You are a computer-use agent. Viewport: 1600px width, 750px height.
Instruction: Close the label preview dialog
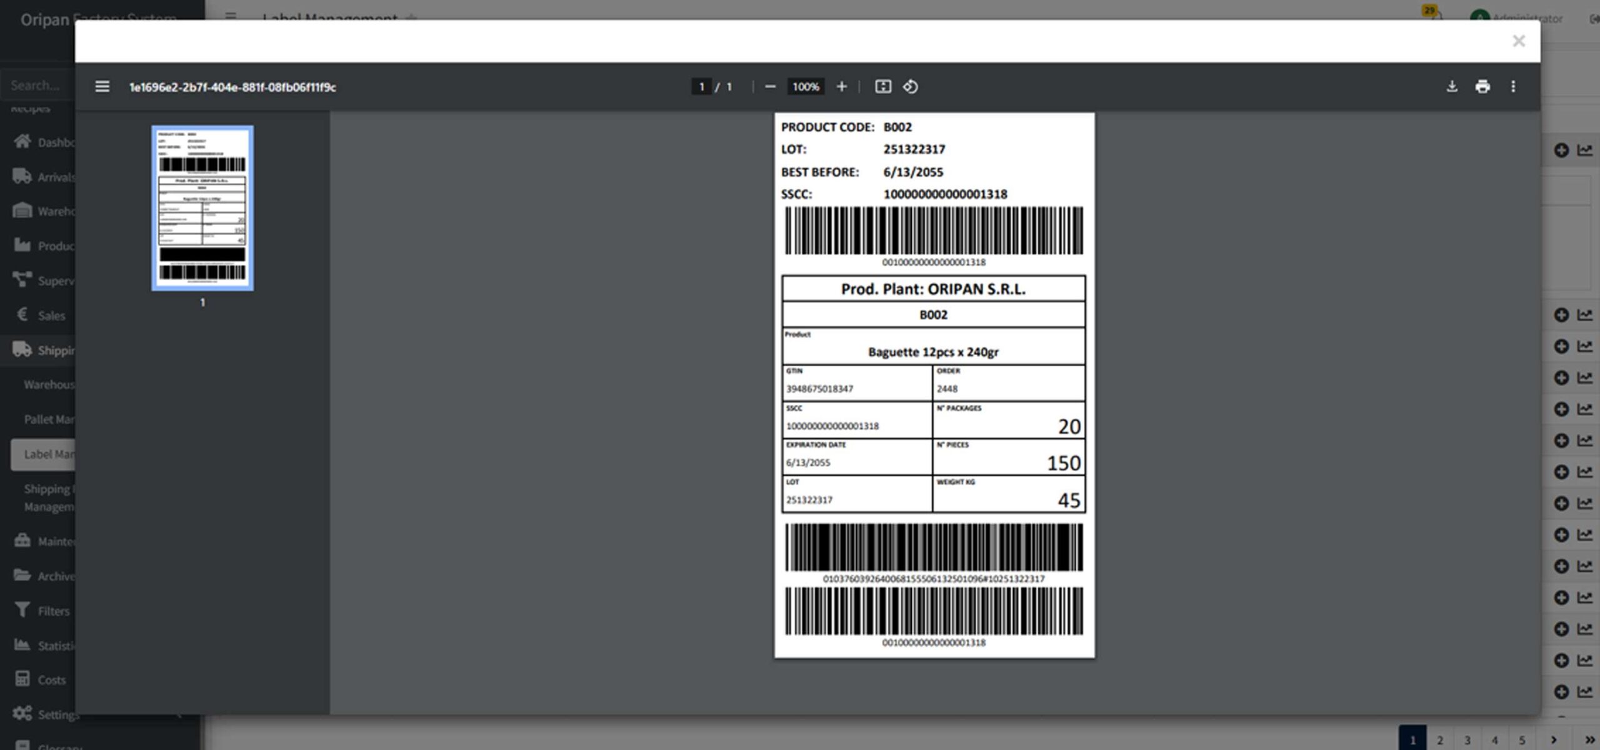coord(1519,41)
